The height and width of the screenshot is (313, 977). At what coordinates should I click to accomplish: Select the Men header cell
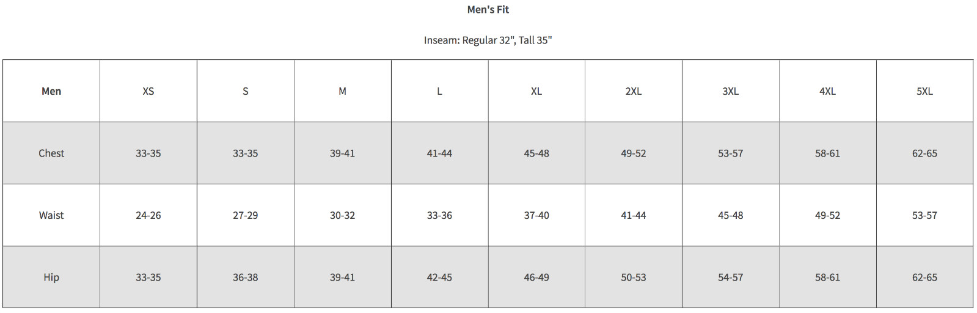[51, 91]
